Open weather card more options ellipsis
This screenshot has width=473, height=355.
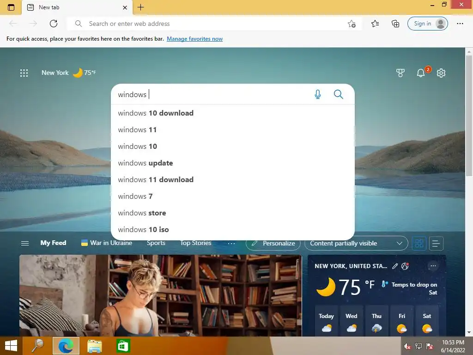coord(433,266)
